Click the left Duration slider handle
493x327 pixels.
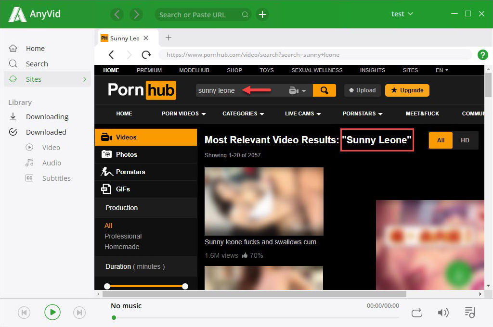click(107, 286)
